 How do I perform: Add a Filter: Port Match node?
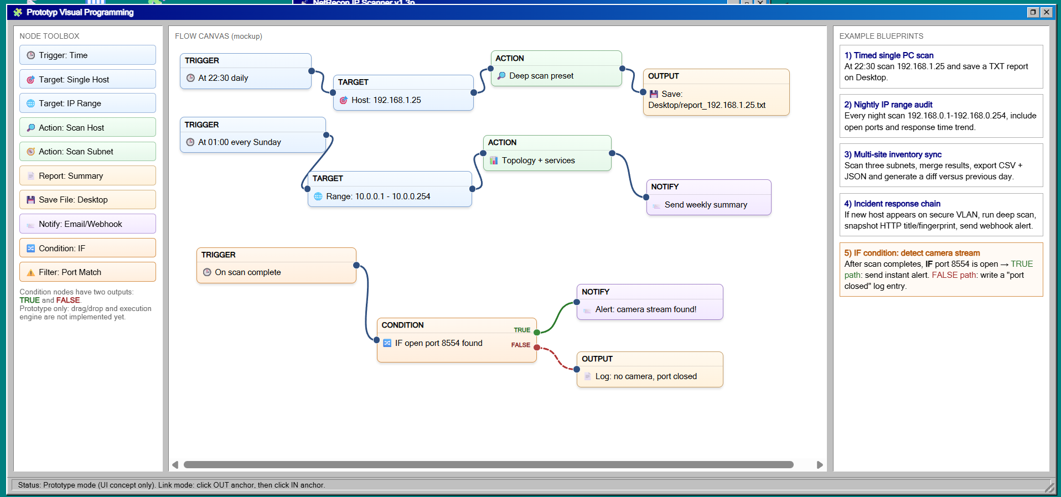click(87, 272)
